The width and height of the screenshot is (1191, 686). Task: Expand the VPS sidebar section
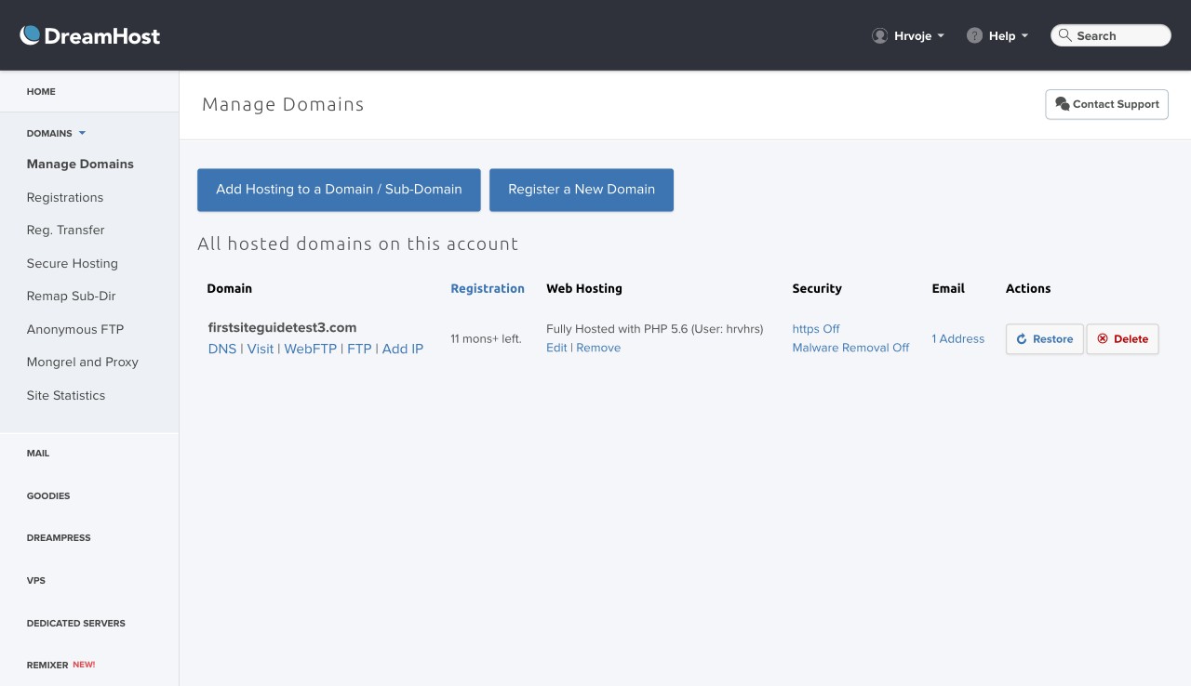pyautogui.click(x=36, y=581)
